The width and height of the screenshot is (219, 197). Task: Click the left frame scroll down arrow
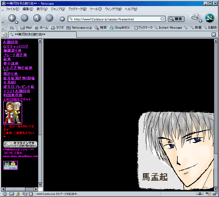(40, 185)
